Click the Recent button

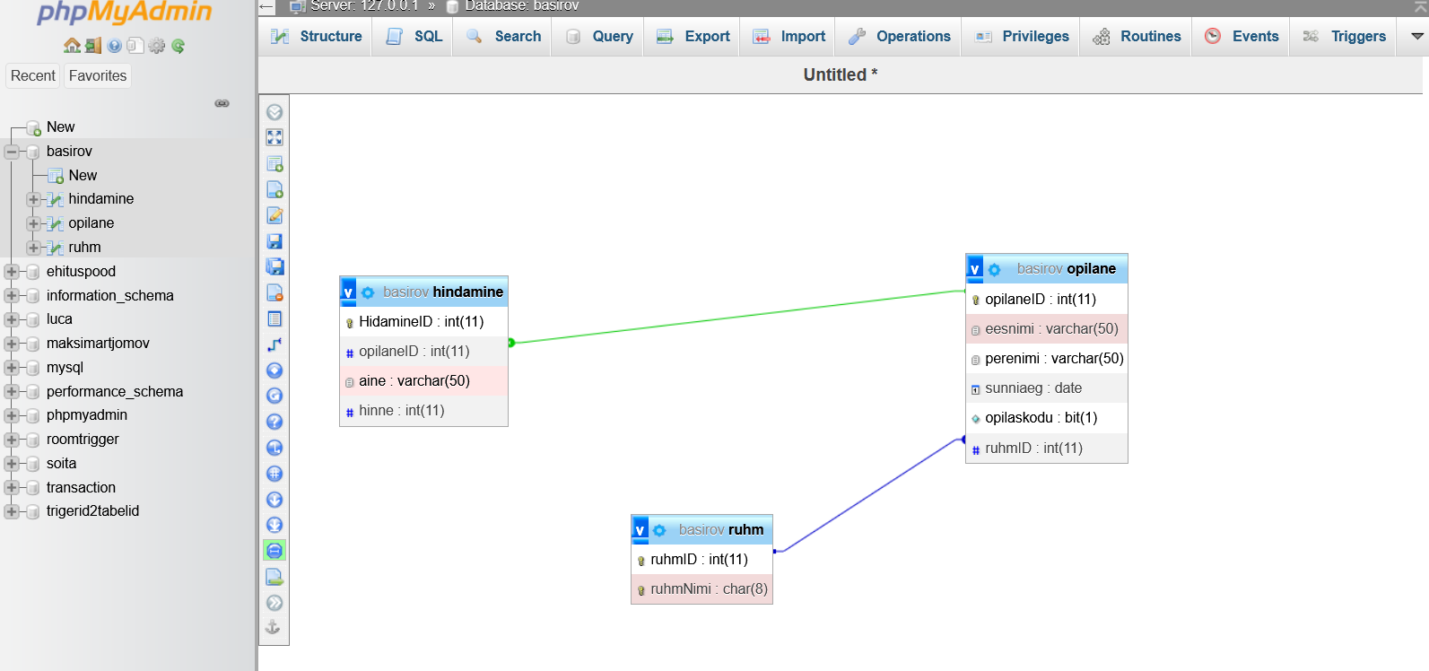coord(33,76)
